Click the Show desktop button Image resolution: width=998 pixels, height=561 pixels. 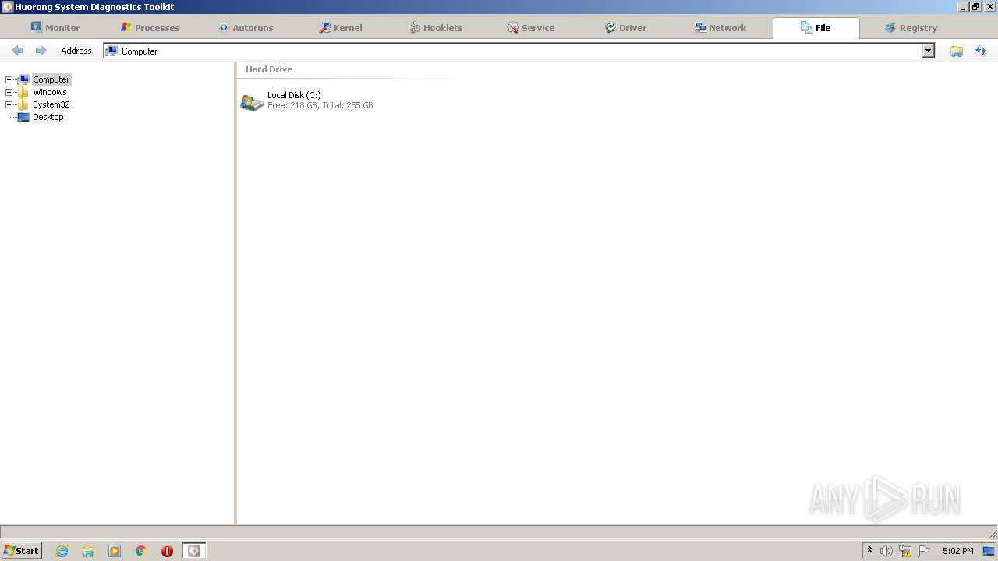(x=989, y=551)
